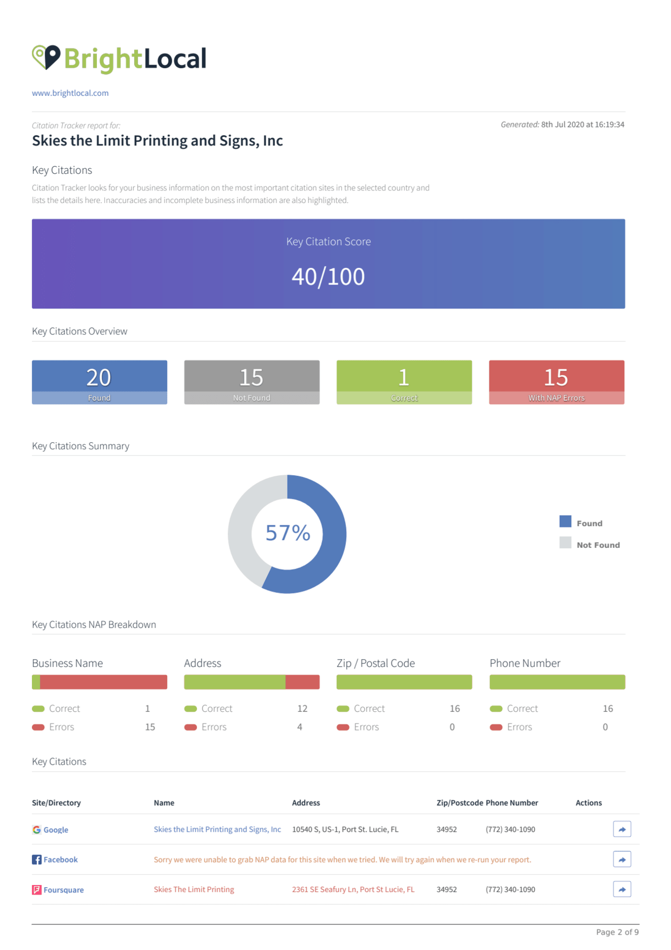Click the Facebook row share arrow icon
This screenshot has height=950, width=671.
(x=621, y=859)
